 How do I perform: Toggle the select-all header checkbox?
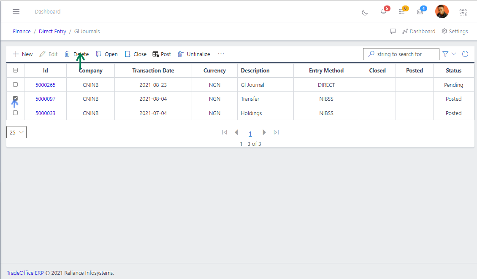pos(16,71)
